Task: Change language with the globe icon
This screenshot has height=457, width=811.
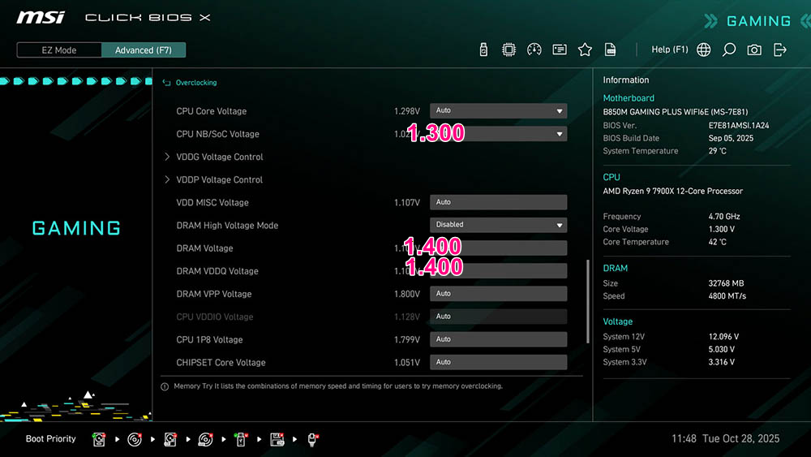Action: (703, 50)
